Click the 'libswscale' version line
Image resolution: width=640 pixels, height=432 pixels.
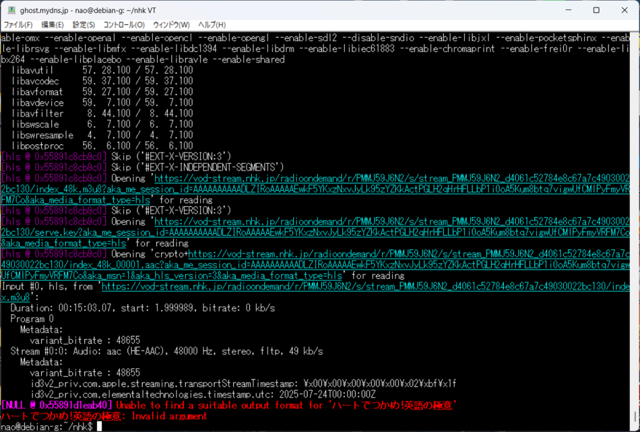pyautogui.click(x=102, y=124)
